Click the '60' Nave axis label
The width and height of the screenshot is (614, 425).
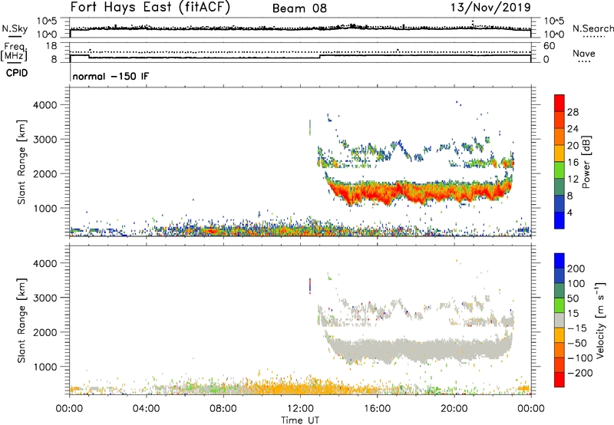coord(549,46)
